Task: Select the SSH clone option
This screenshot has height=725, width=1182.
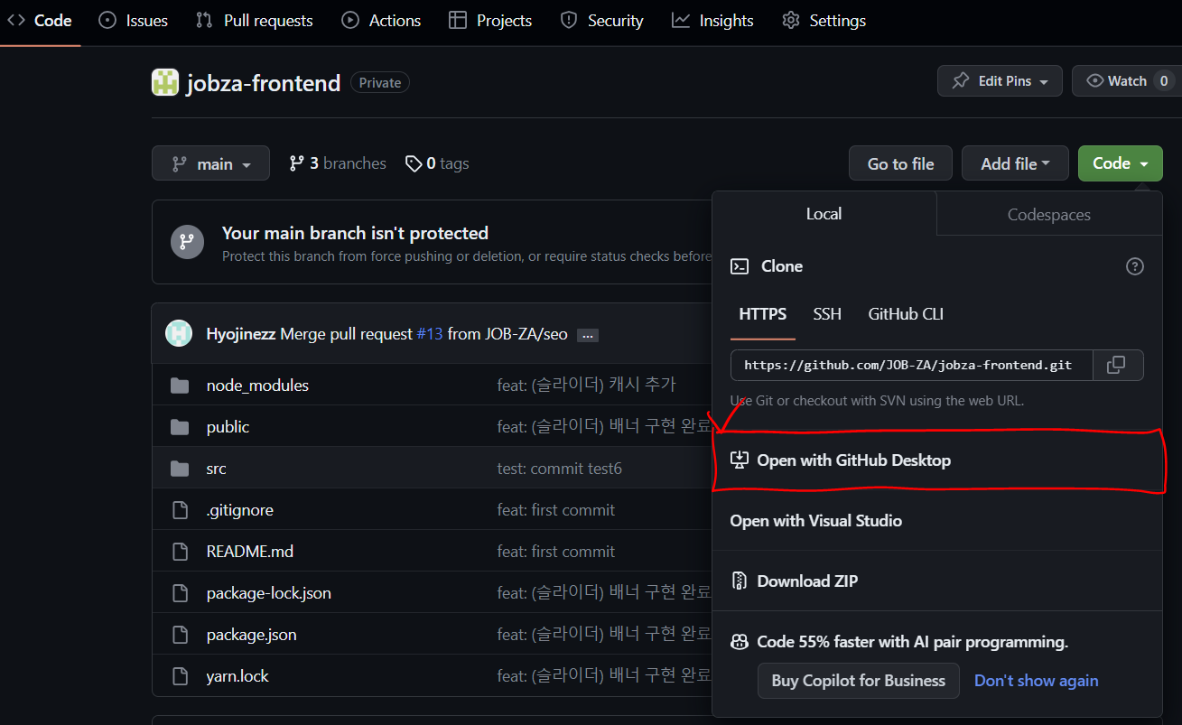Action: point(827,314)
